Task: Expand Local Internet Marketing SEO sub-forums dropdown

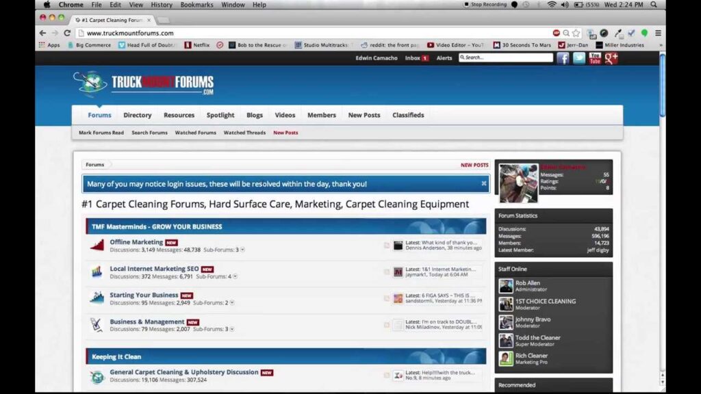Action: coord(235,276)
